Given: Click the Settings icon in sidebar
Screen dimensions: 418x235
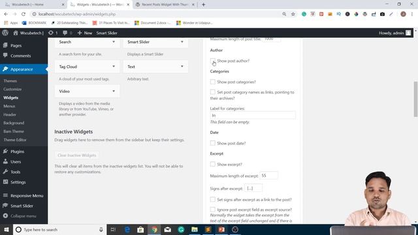Looking at the screenshot, I should [x=5, y=182].
